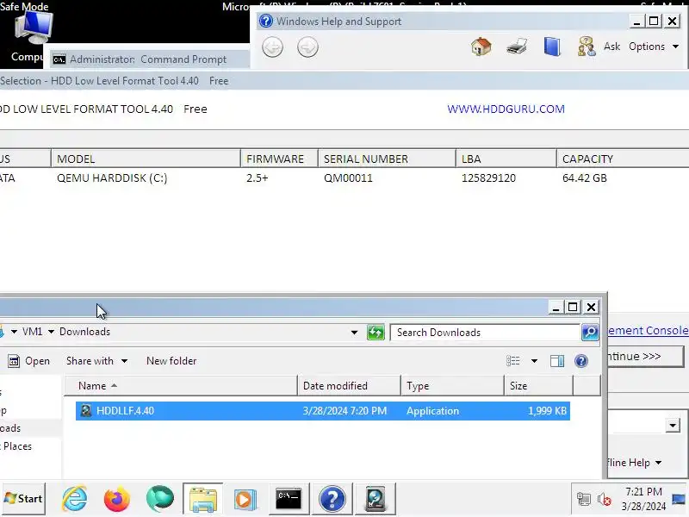Image resolution: width=689 pixels, height=517 pixels.
Task: Open the Options dropdown in Help
Action: click(x=654, y=47)
